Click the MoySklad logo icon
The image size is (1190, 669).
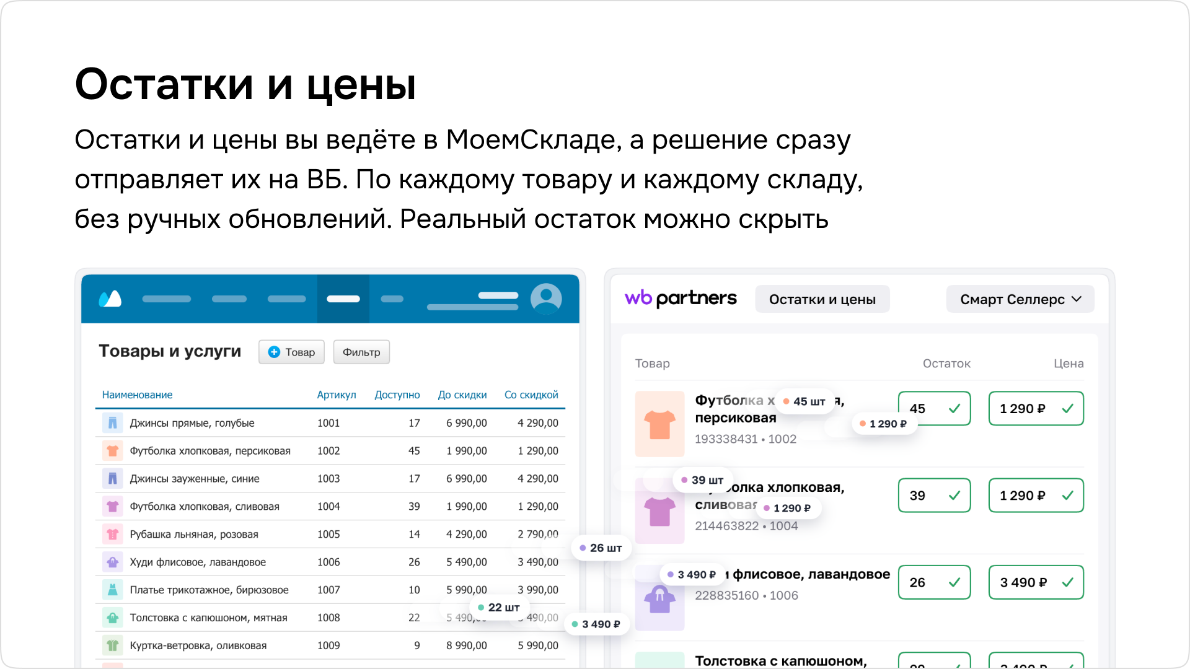[x=110, y=299]
